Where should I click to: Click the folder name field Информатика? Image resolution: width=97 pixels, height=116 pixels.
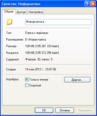click(58, 22)
